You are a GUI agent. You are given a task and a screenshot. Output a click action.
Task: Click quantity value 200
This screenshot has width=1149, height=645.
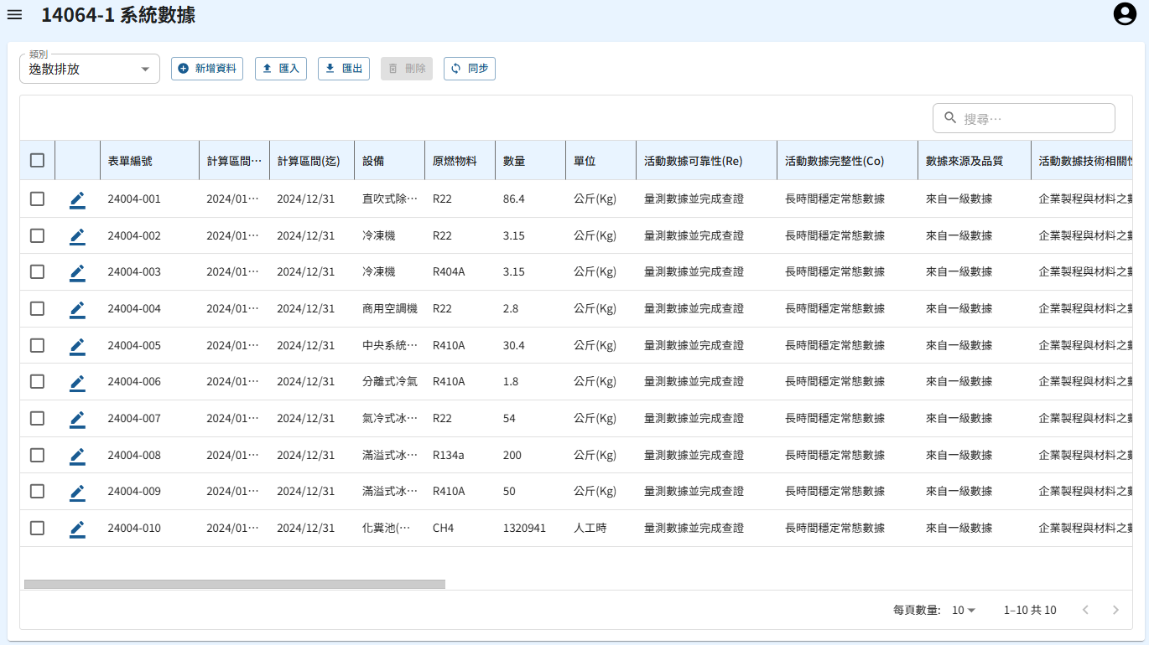click(512, 455)
